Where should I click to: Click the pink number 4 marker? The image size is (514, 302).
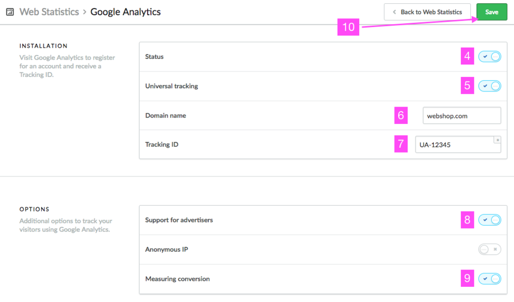[x=467, y=56]
